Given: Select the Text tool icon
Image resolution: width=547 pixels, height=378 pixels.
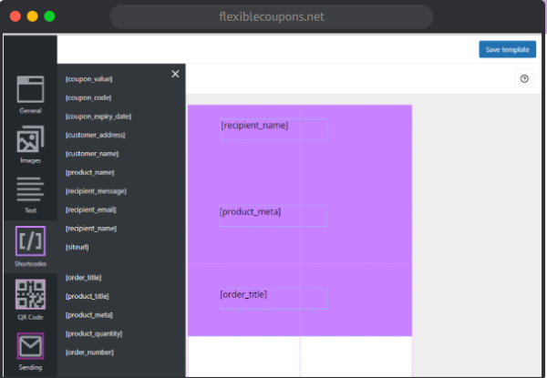Looking at the screenshot, I should tap(30, 189).
